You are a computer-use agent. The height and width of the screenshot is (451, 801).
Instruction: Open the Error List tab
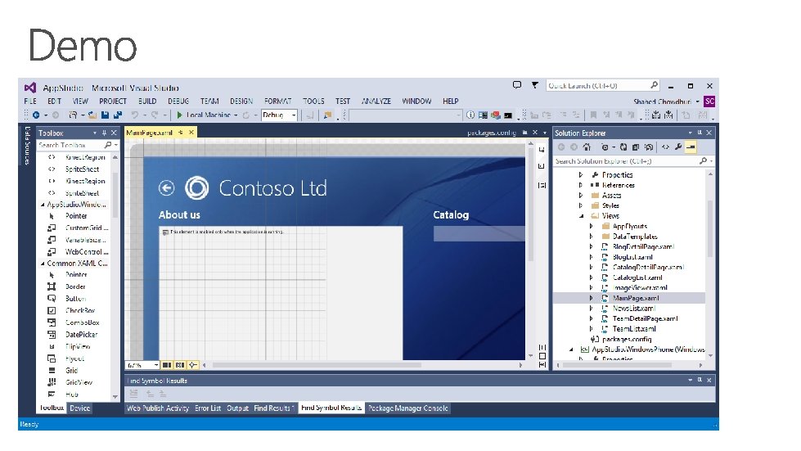click(x=208, y=408)
